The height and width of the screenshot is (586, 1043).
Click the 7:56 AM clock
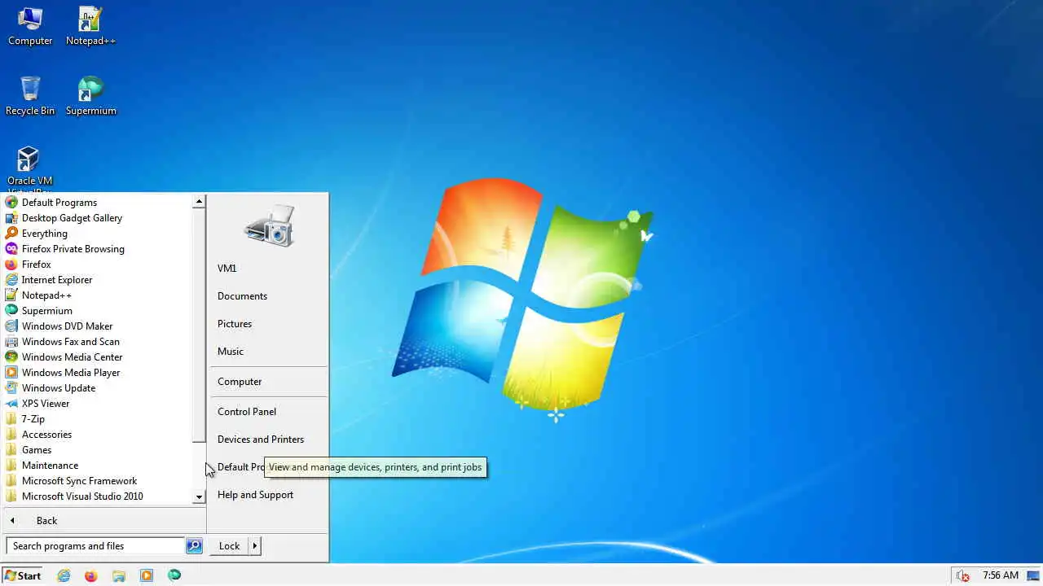click(1001, 575)
